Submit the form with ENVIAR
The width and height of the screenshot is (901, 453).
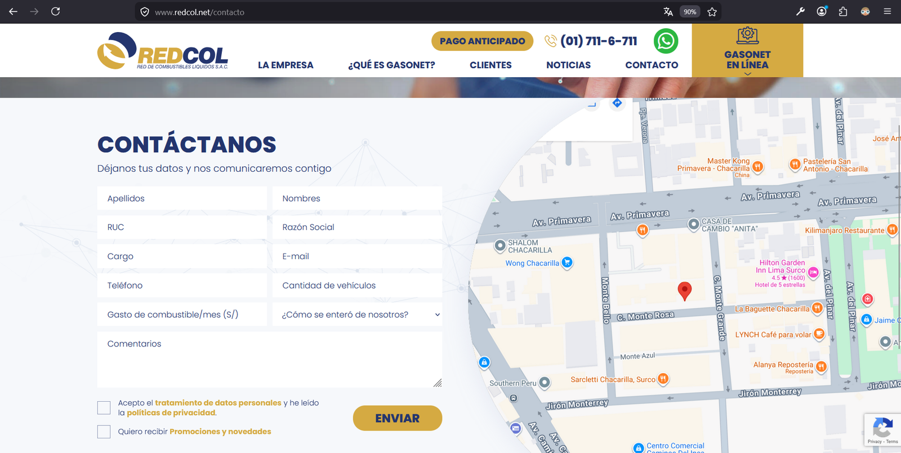click(398, 418)
